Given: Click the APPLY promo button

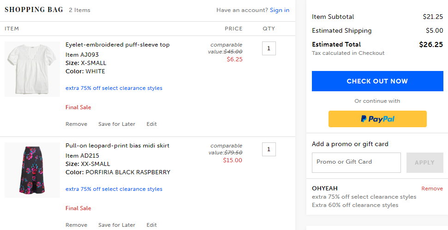Looking at the screenshot, I should pyautogui.click(x=424, y=162).
